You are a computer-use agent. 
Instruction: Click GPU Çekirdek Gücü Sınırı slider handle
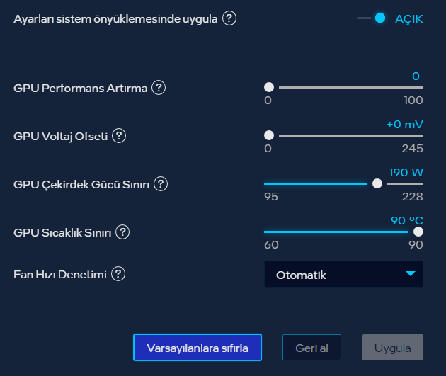[x=377, y=183]
